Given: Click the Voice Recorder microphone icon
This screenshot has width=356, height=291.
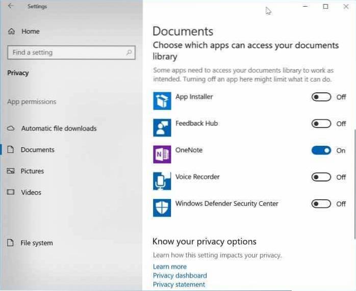Looking at the screenshot, I should pos(162,181).
